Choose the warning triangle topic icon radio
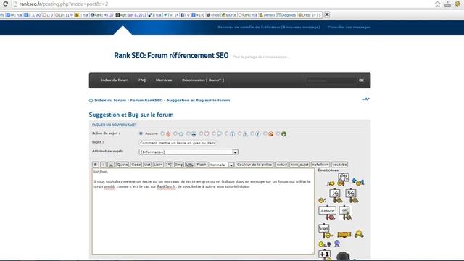Viewport: 464px width, 261px height. [239, 133]
